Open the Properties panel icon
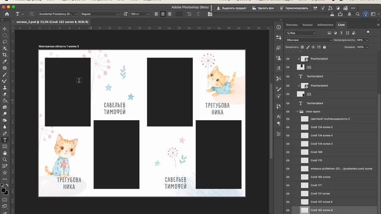This screenshot has height=214, width=381. point(279,37)
